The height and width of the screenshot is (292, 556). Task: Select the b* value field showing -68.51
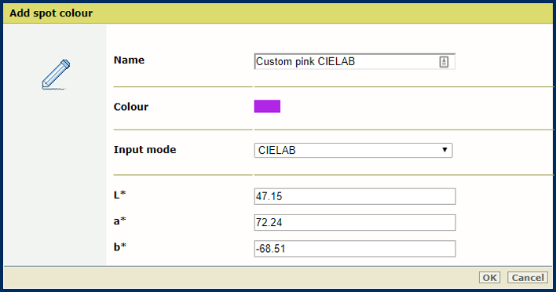coord(355,249)
